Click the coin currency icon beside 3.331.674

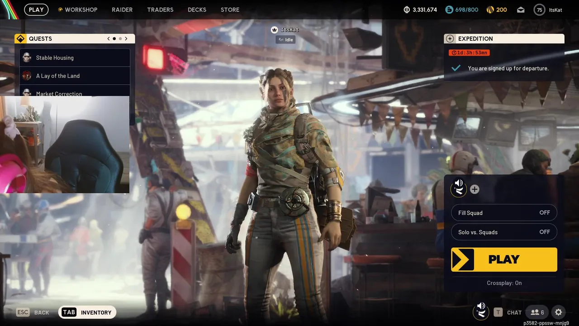pos(407,10)
